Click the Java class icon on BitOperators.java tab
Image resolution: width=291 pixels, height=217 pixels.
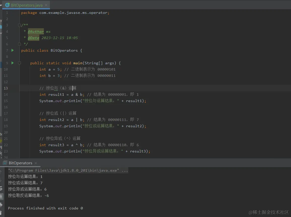[x=7, y=5]
